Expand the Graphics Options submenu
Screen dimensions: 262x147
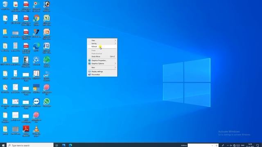coord(102,64)
